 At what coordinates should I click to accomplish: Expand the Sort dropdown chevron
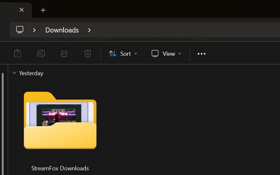coord(135,54)
